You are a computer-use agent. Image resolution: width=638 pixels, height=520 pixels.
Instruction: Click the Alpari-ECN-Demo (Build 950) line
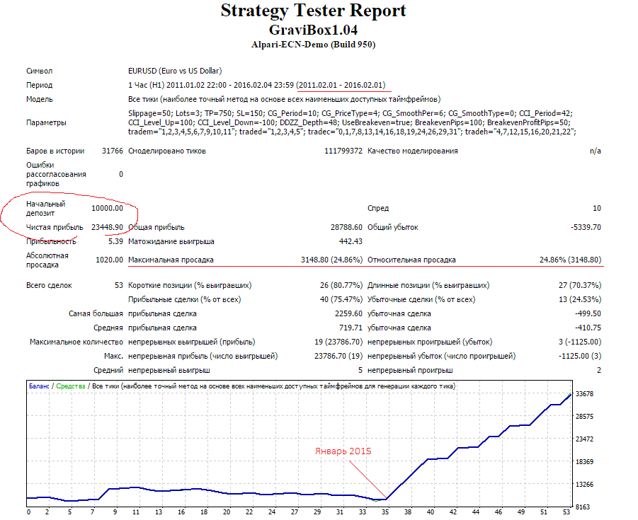click(313, 45)
